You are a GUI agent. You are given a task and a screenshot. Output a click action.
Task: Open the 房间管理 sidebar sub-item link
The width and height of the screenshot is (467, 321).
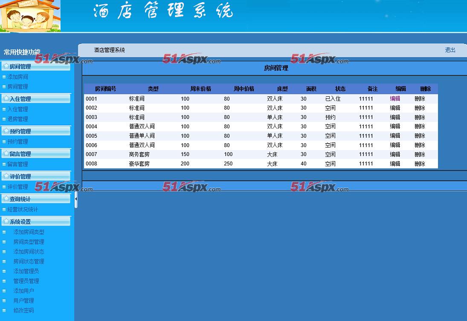(x=17, y=87)
